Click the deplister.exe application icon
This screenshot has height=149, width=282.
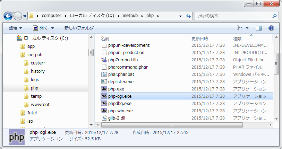coord(104,82)
